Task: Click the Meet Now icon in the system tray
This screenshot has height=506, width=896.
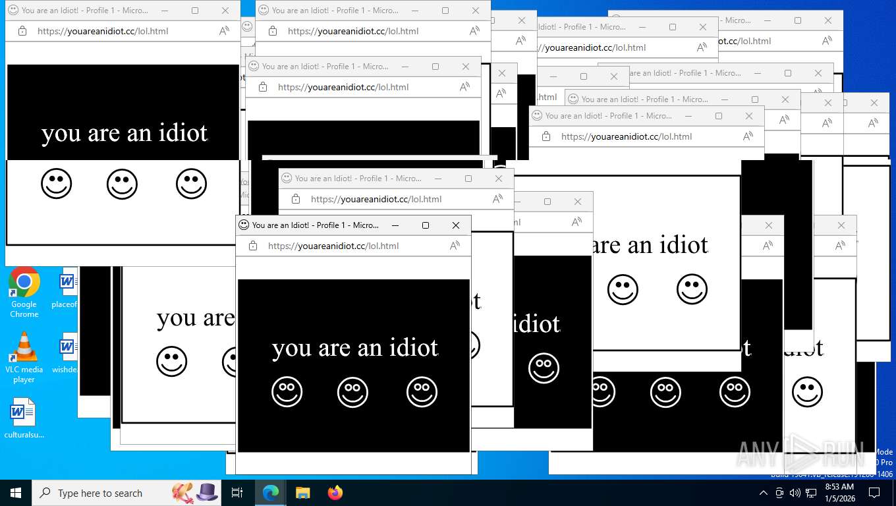Action: pos(779,493)
